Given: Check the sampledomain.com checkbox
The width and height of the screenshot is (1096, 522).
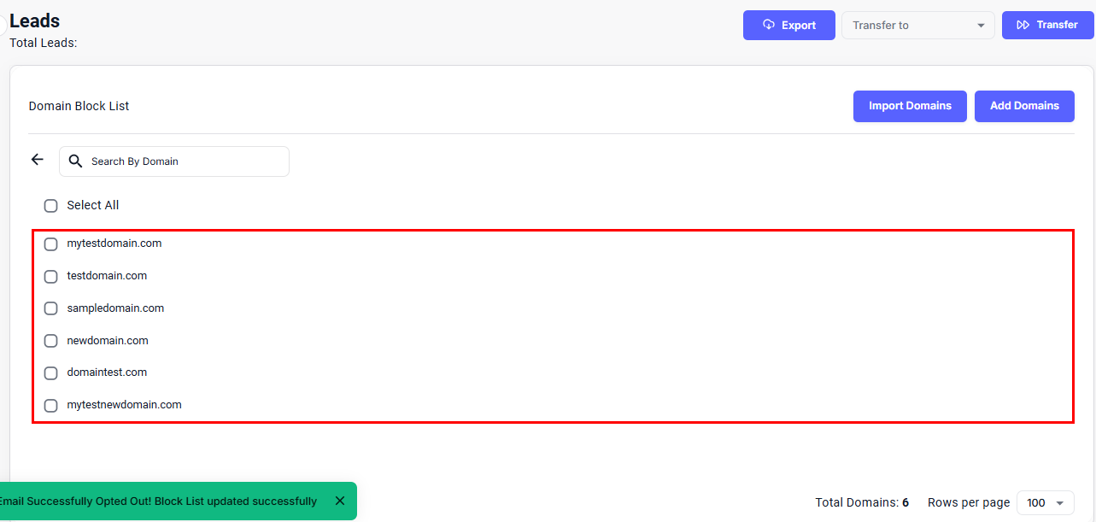Looking at the screenshot, I should (51, 308).
